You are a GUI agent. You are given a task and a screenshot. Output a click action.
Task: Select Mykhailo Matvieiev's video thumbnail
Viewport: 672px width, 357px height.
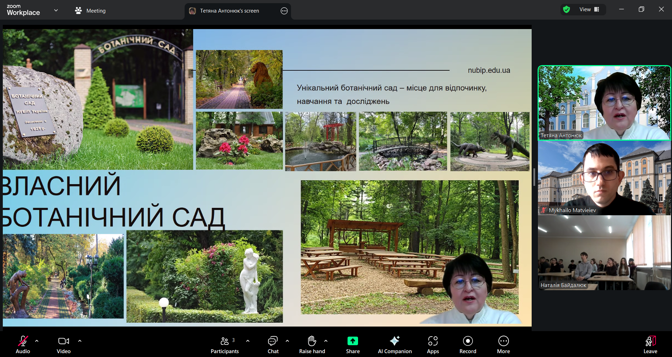(604, 178)
